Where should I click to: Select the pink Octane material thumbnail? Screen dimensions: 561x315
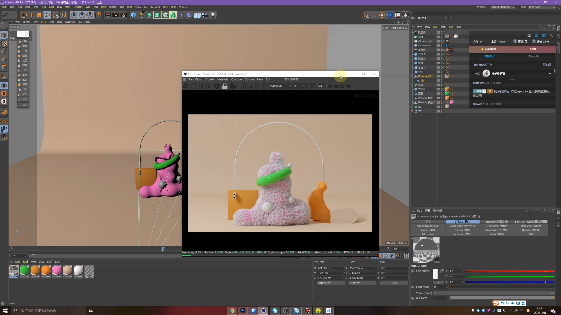tap(56, 270)
